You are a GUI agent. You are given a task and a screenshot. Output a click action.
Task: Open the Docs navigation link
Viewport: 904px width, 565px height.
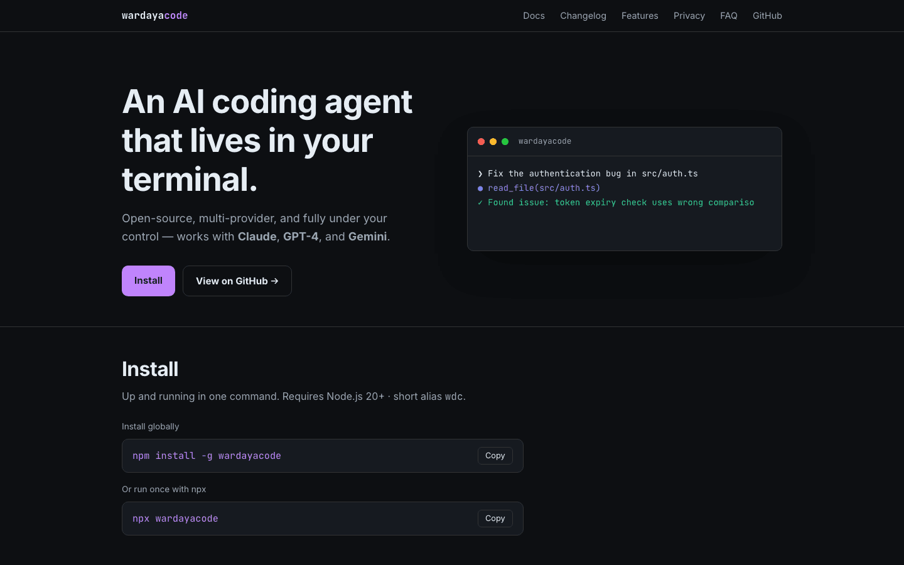click(x=534, y=16)
